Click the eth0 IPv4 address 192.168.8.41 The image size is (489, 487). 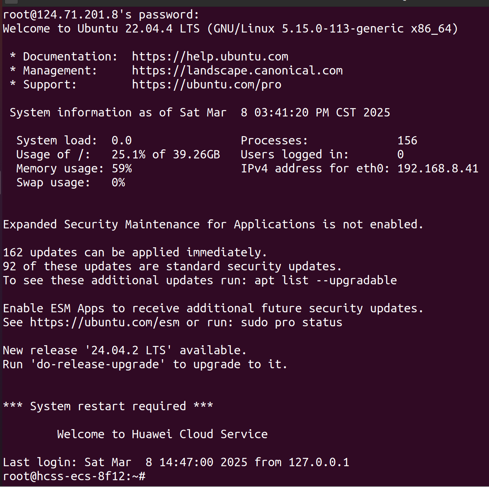438,169
